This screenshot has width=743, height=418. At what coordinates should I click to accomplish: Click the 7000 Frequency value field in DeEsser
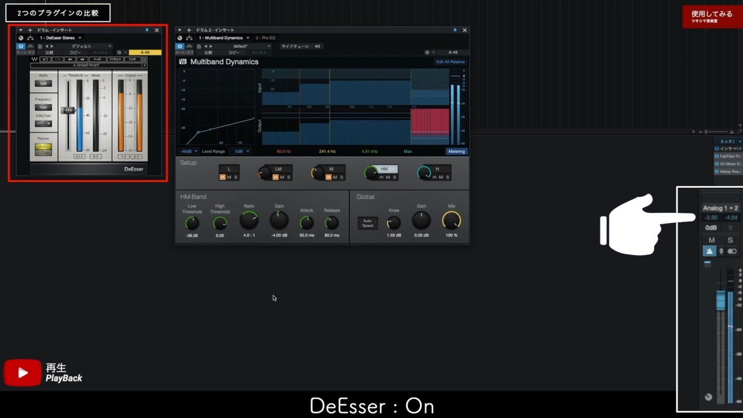pos(43,107)
